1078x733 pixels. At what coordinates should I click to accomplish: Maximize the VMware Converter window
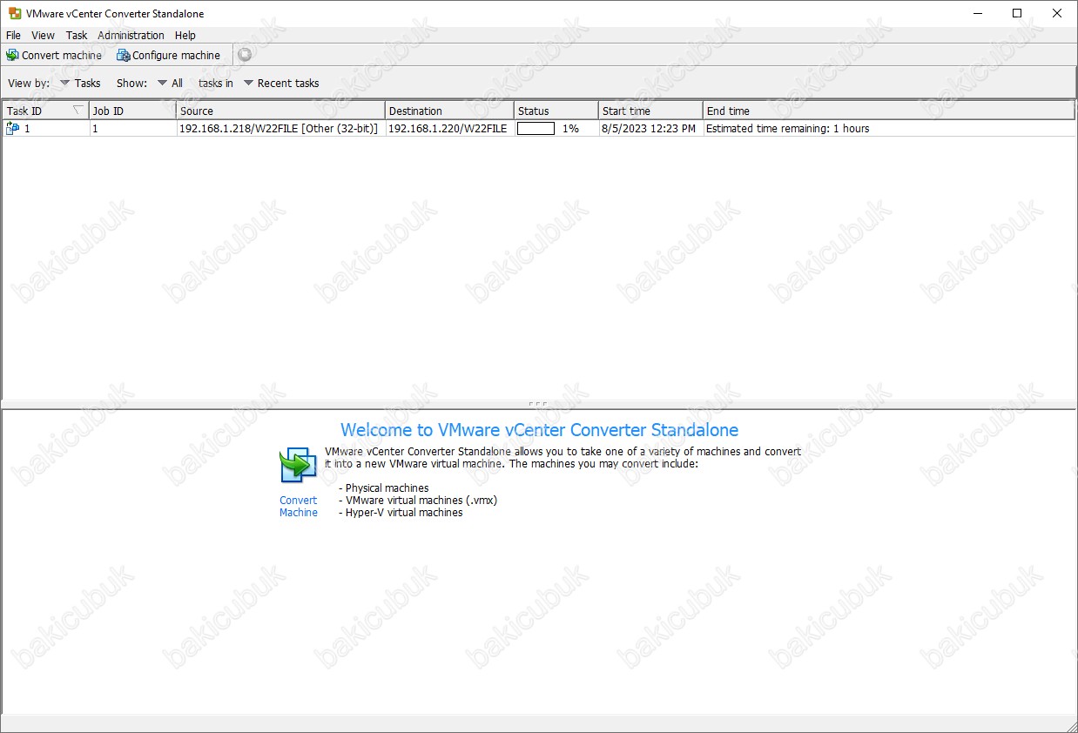click(x=1017, y=13)
